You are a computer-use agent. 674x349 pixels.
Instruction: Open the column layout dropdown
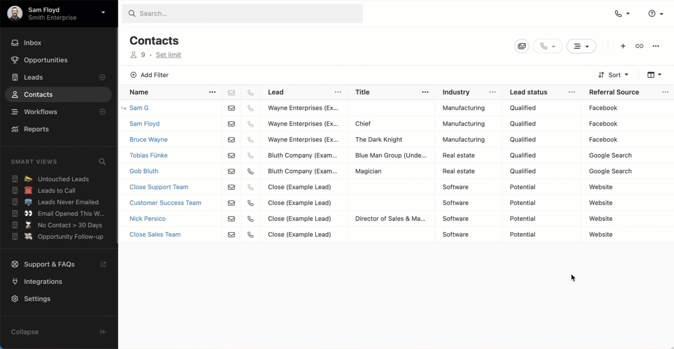point(654,75)
